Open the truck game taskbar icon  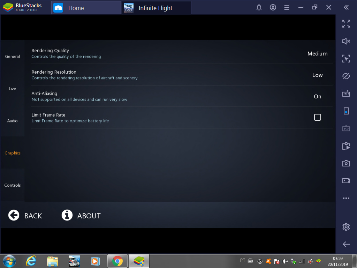pyautogui.click(x=74, y=261)
